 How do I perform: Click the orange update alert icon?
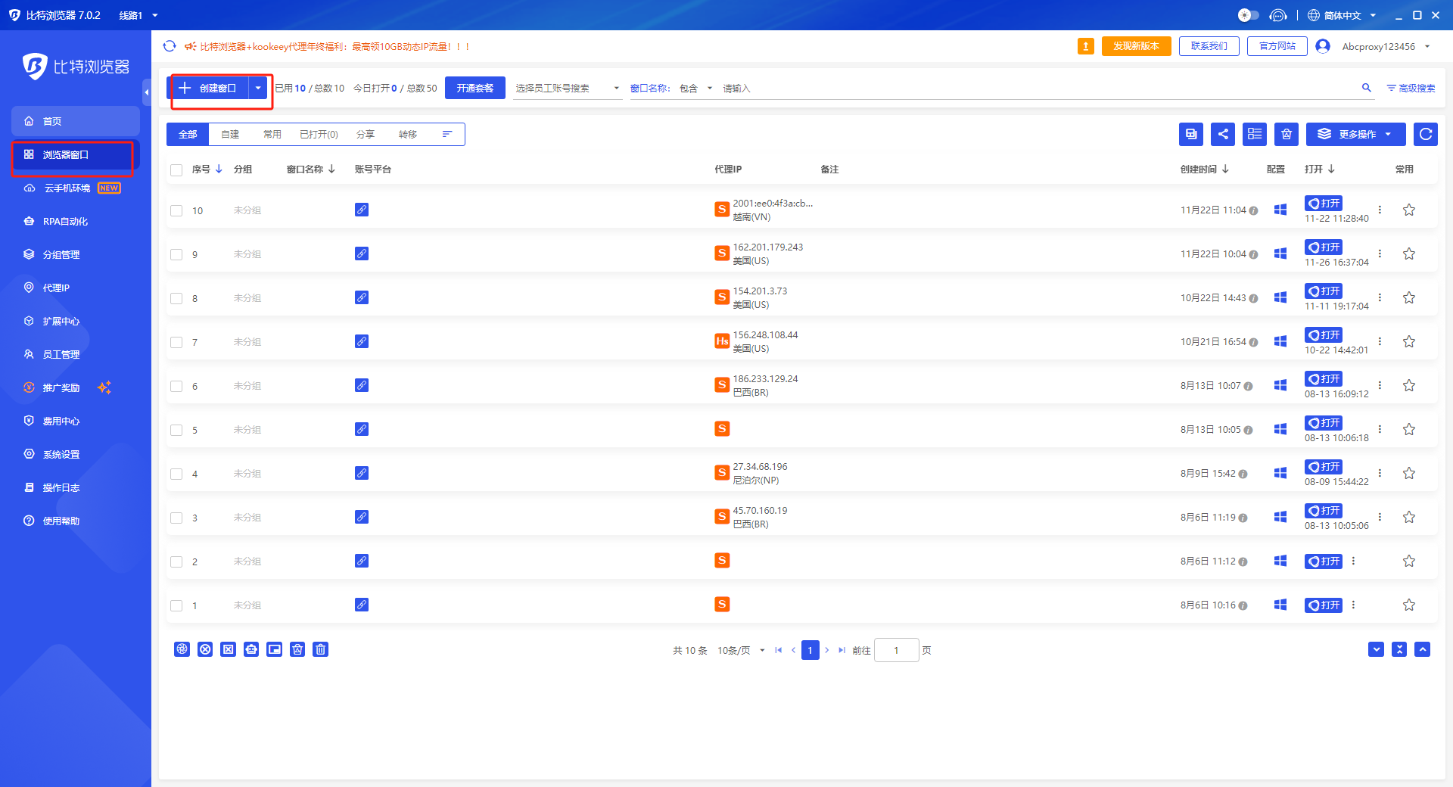point(1085,47)
